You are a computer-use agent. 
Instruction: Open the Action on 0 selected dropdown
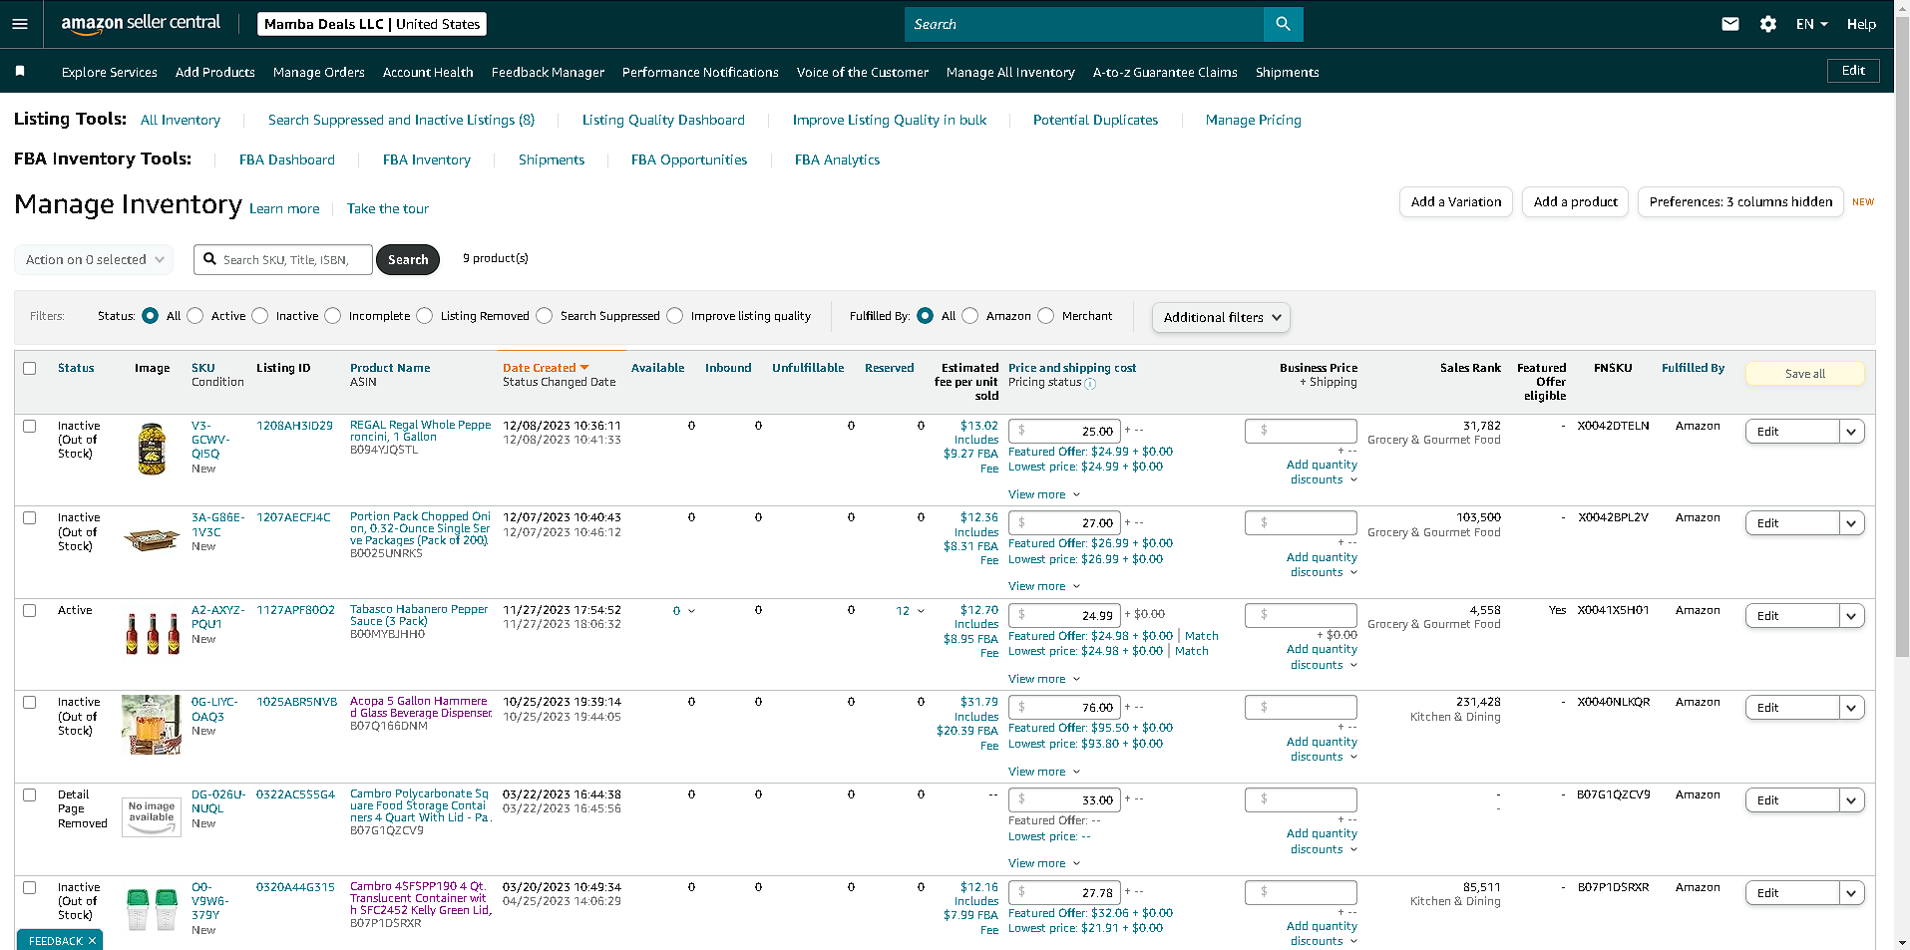(x=94, y=259)
